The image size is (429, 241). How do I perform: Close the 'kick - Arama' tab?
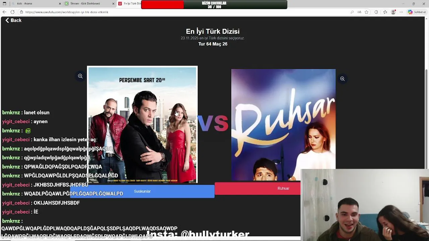click(60, 4)
